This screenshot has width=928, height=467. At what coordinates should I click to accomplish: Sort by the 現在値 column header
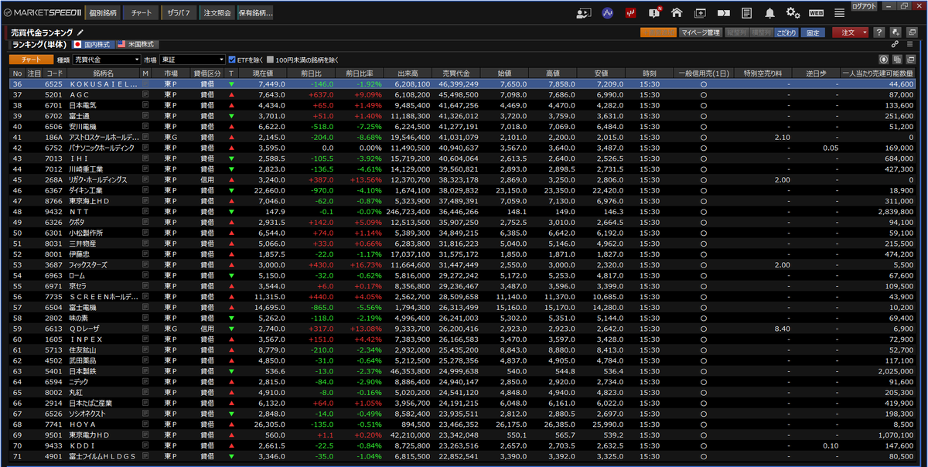click(263, 73)
